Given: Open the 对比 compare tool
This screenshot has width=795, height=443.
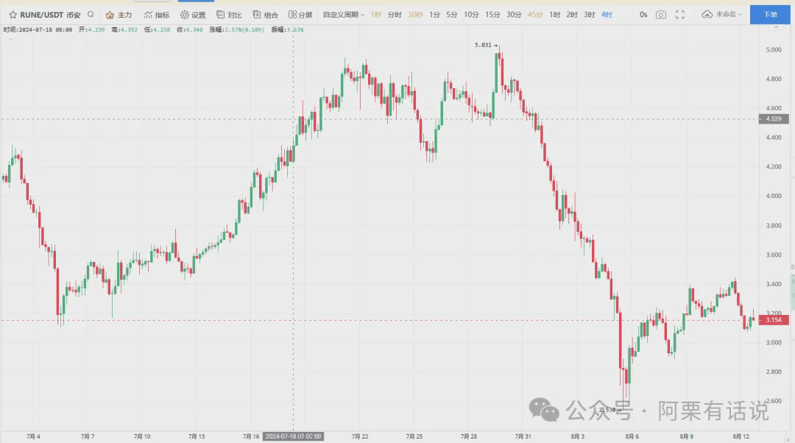Looking at the screenshot, I should tap(229, 15).
